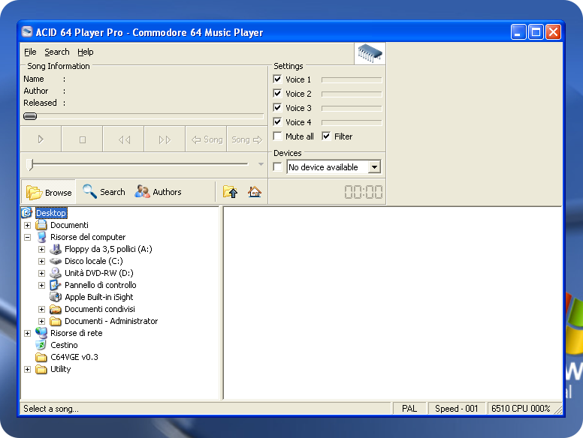This screenshot has height=438, width=583.
Task: Expand Unità DVD-RW (D:) node
Action: (x=41, y=274)
